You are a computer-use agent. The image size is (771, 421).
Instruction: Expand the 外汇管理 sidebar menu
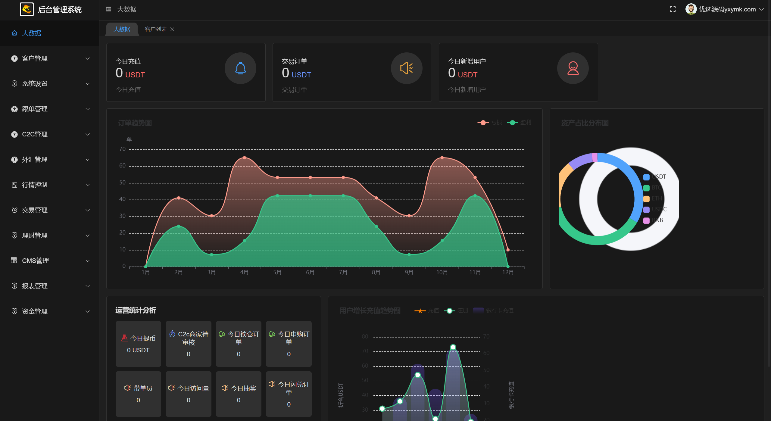(x=50, y=160)
